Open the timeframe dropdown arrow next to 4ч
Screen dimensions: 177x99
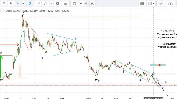(23, 4)
